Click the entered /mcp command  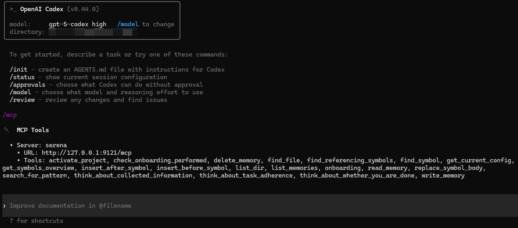(10, 115)
